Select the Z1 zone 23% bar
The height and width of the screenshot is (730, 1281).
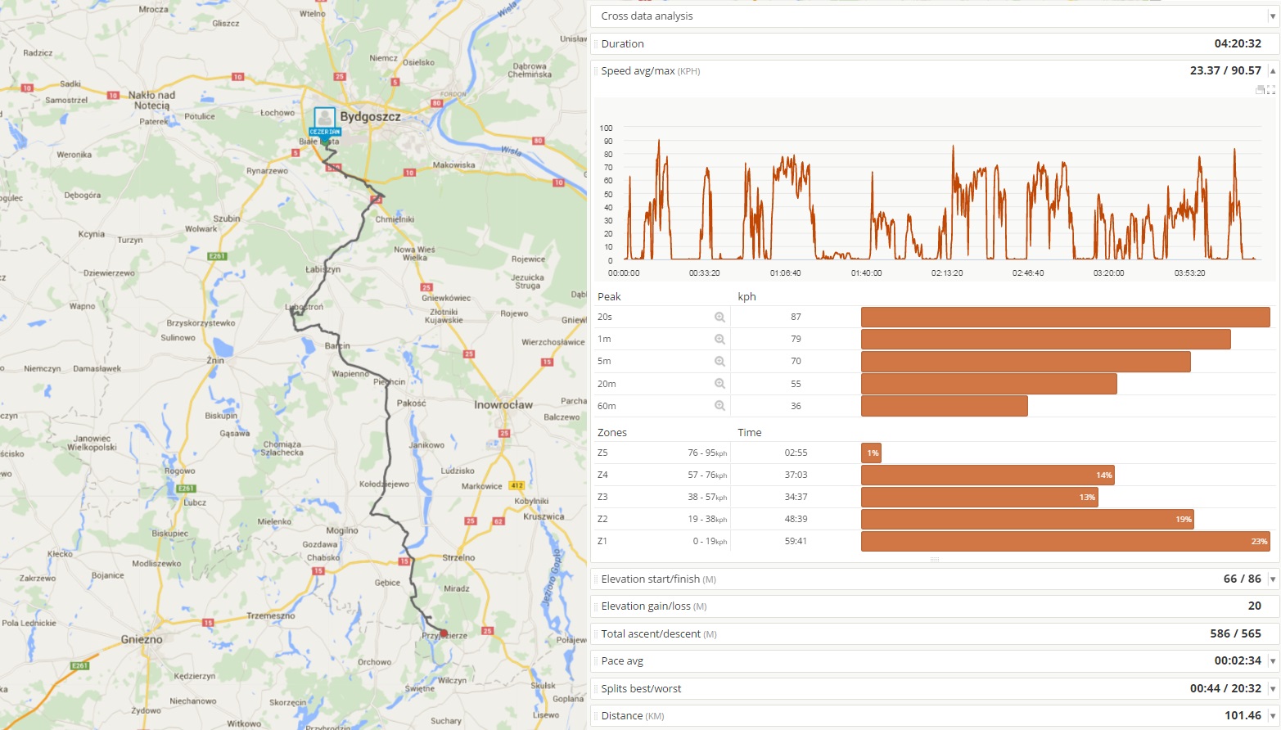[x=1065, y=541]
